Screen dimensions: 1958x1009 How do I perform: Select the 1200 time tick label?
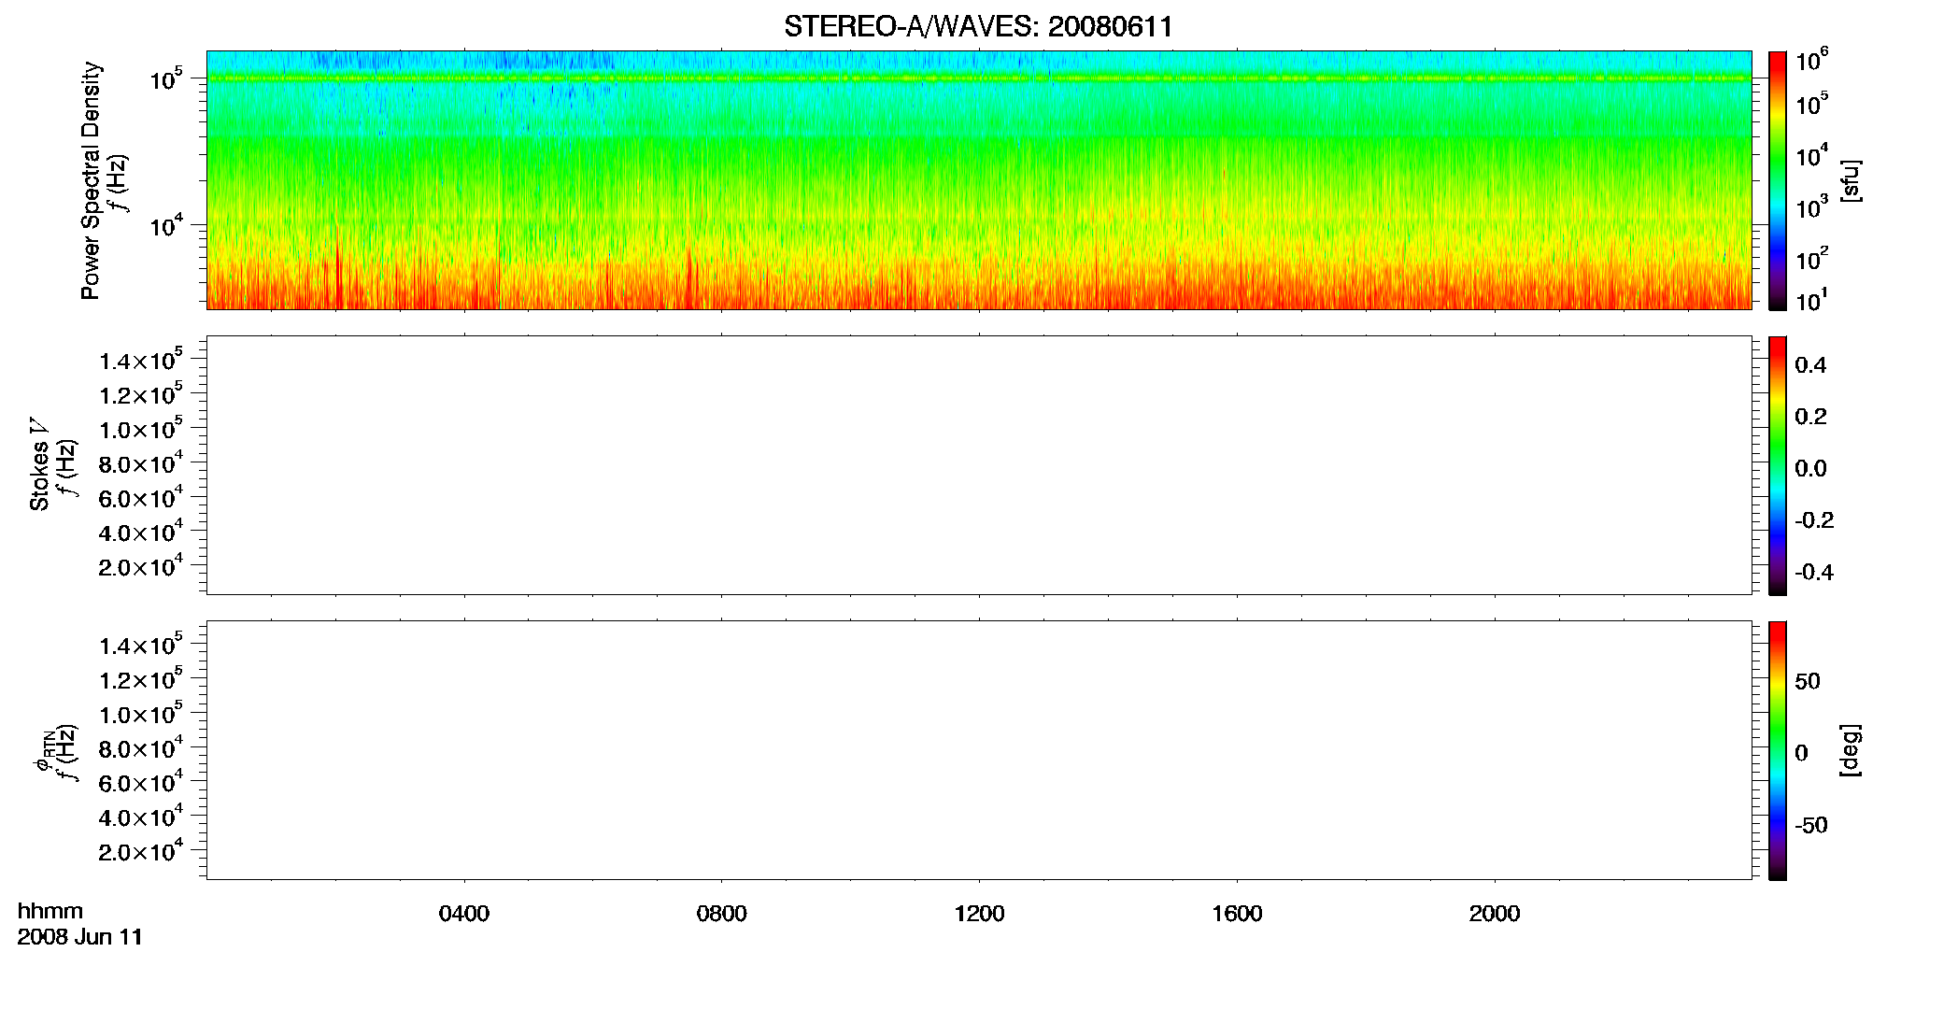[979, 914]
